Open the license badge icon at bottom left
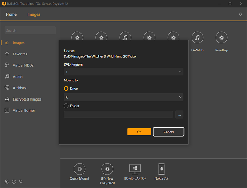 (x=7, y=182)
